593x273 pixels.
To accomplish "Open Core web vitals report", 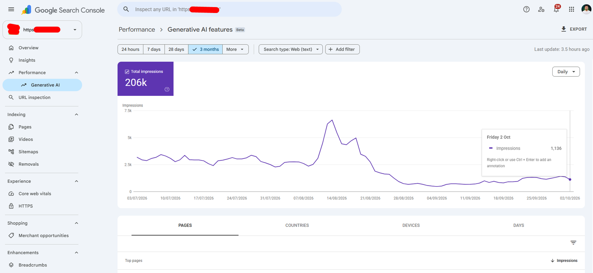I will [x=42, y=193].
